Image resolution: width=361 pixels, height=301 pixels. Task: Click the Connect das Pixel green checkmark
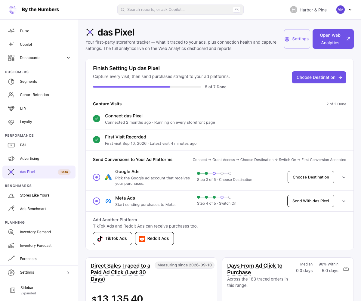click(x=97, y=119)
